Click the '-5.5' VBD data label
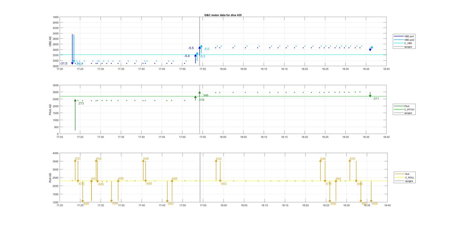This screenshot has width=459, height=227. 191,48
